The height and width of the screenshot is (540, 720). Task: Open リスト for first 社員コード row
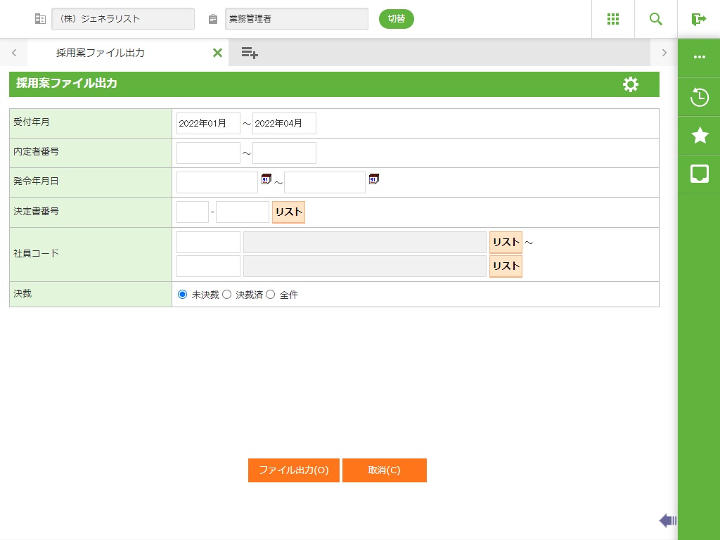[506, 243]
